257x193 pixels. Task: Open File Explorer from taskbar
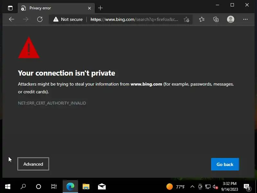coord(86,187)
